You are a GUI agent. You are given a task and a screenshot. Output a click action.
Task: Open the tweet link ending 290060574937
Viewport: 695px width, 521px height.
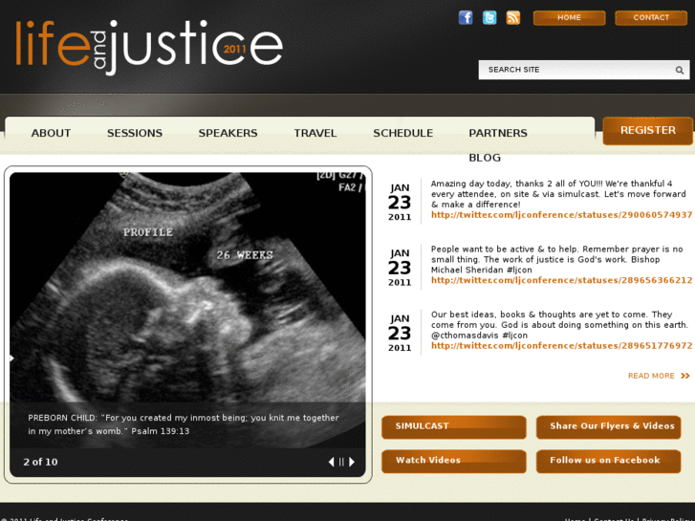561,215
